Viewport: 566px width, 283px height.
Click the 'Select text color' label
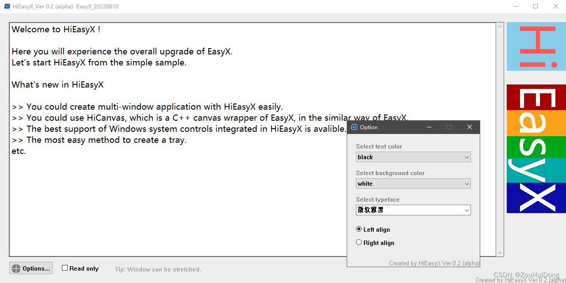(x=379, y=146)
